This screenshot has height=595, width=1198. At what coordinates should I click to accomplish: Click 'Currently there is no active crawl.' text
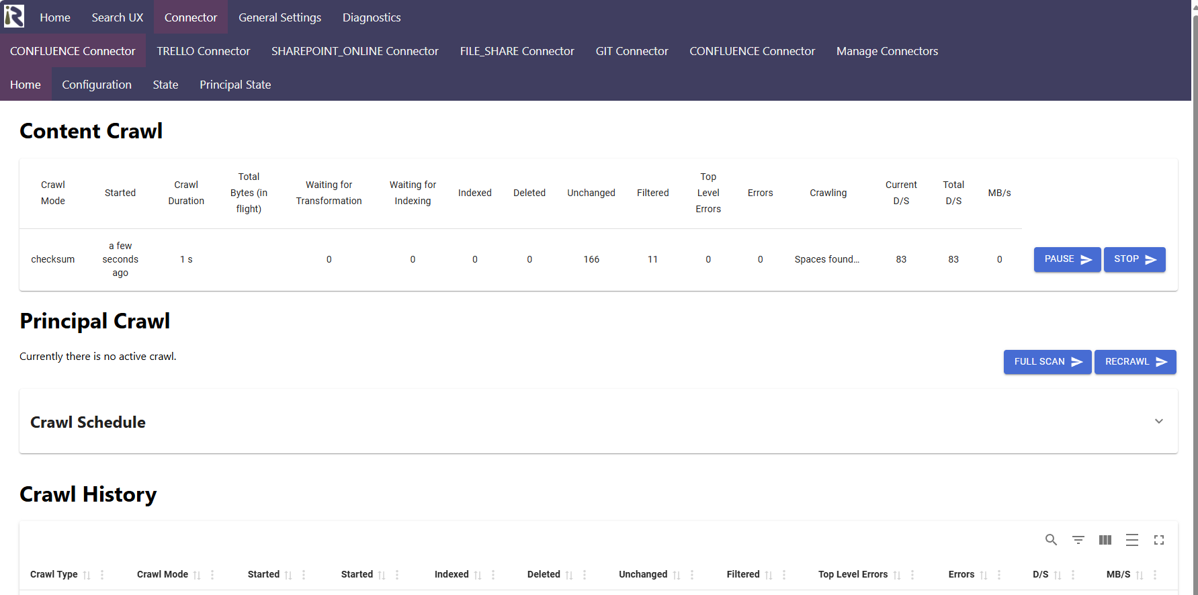[x=98, y=357]
